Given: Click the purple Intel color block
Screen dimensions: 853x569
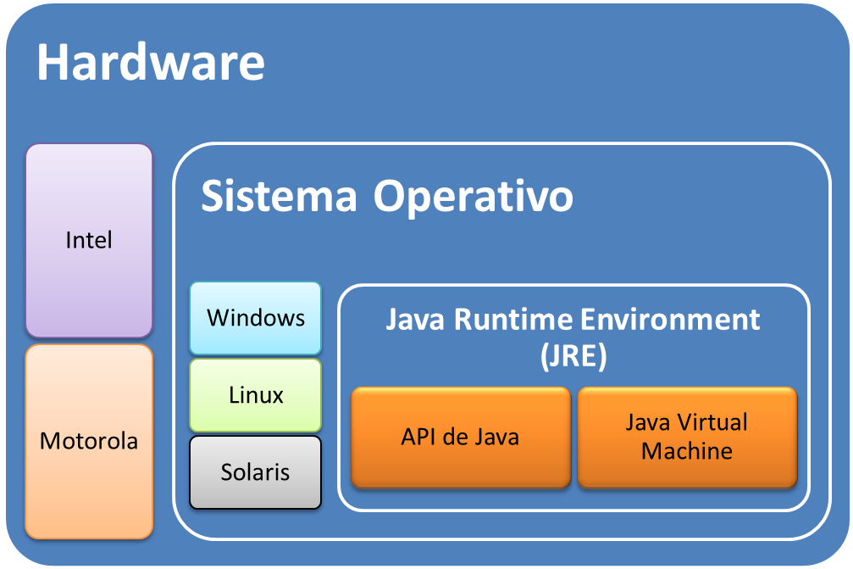Looking at the screenshot, I should click(88, 240).
